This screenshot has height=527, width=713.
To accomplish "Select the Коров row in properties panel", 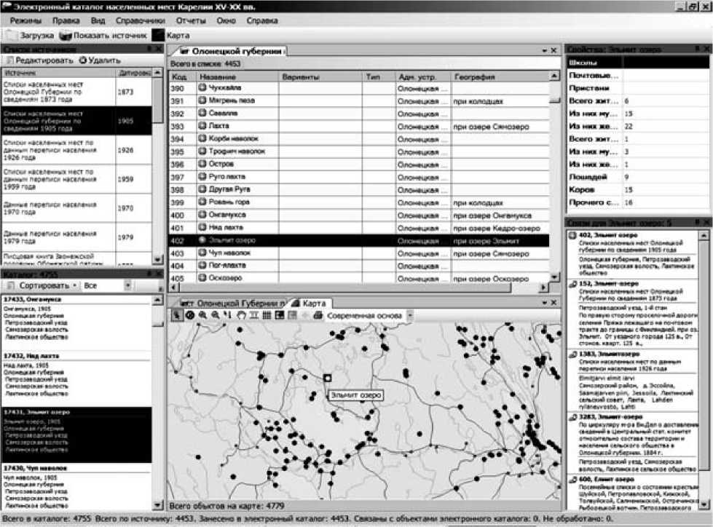I will pos(637,189).
